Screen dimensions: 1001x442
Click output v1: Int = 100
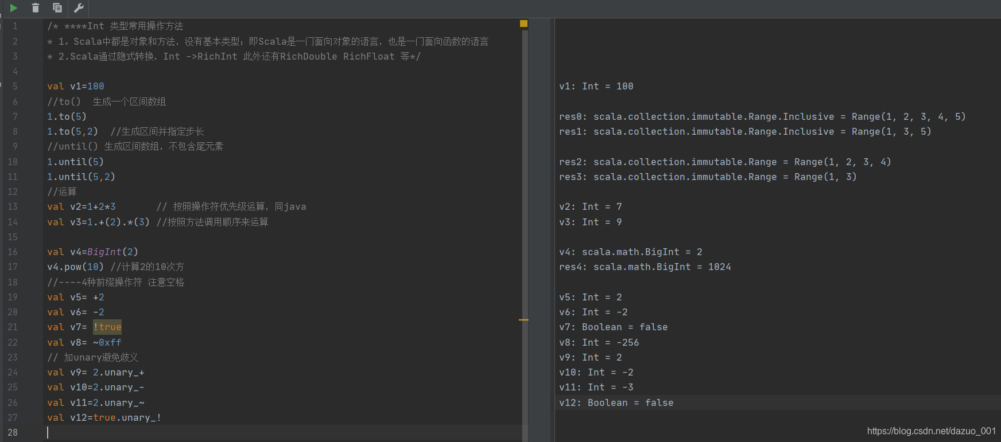tap(596, 87)
